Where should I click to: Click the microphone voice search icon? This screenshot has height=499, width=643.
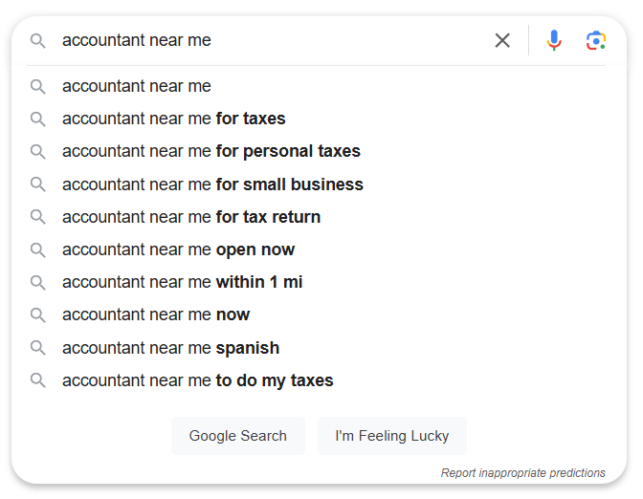click(554, 40)
